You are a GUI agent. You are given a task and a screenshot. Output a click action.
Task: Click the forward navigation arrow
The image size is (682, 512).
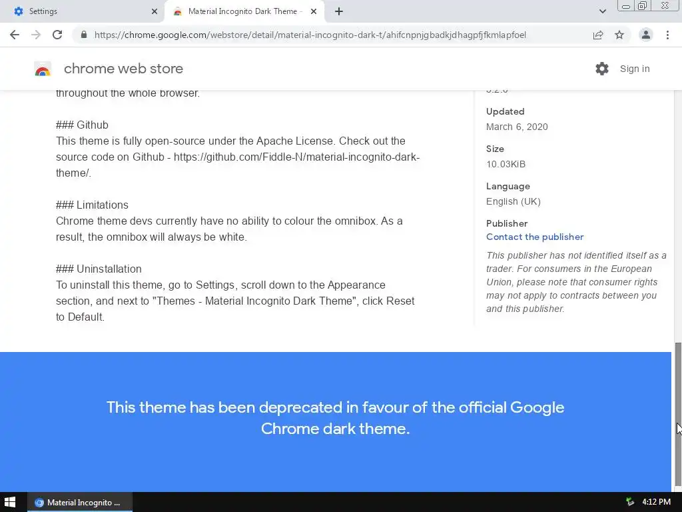36,35
